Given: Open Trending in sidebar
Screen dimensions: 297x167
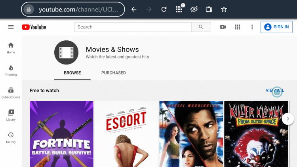Looking at the screenshot, I should [x=11, y=70].
